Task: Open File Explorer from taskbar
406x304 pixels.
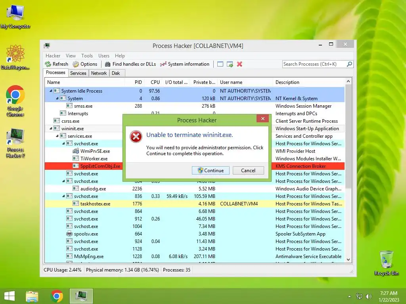Action: pos(32,296)
